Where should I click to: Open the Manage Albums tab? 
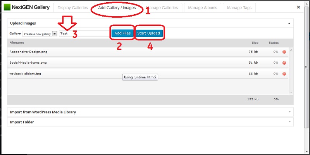pyautogui.click(x=202, y=8)
